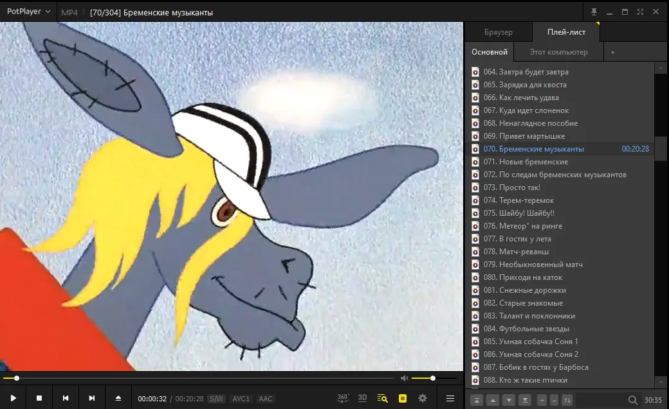This screenshot has height=409, width=669.
Task: Select 072. По следам бременских музыкантов
Action: pyautogui.click(x=561, y=175)
